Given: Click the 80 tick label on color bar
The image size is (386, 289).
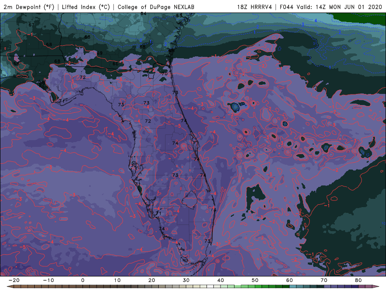Looking at the screenshot, I should click(358, 280).
